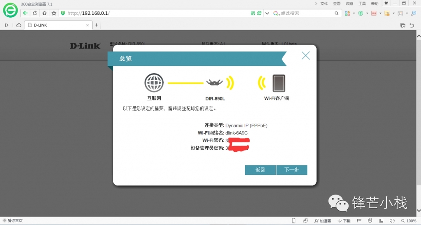Open 下载 downloads in the status bar
This screenshot has height=225, width=421.
pyautogui.click(x=344, y=221)
